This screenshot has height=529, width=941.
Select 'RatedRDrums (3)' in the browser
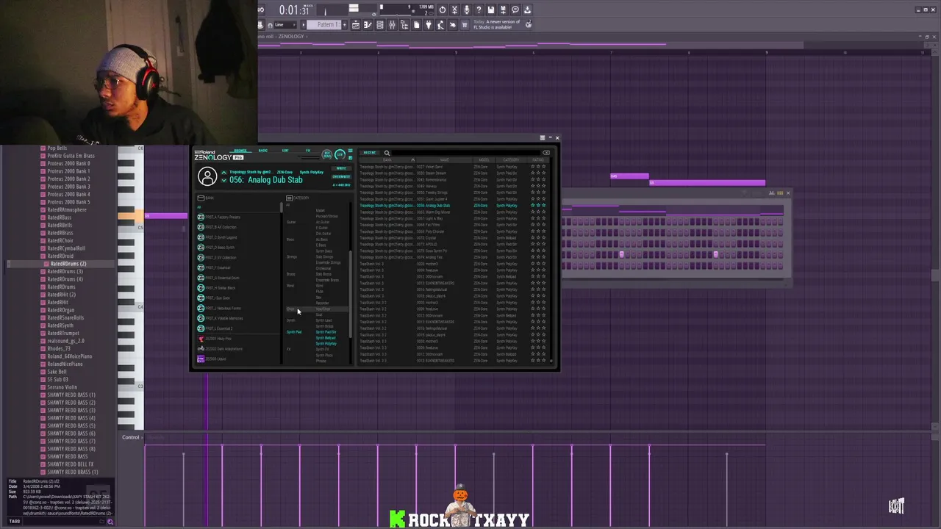point(65,271)
